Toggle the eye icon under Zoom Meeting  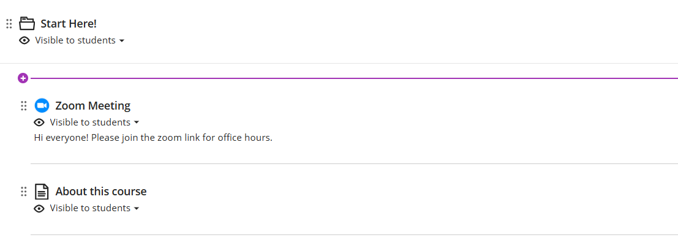39,122
